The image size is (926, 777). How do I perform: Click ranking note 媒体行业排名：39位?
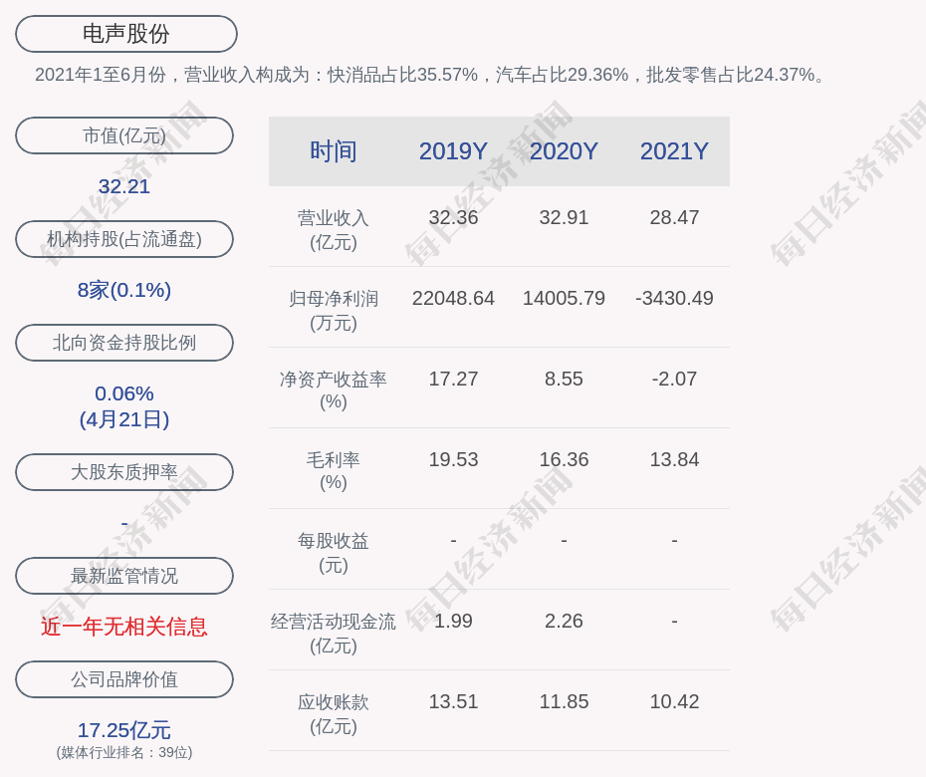(x=124, y=752)
